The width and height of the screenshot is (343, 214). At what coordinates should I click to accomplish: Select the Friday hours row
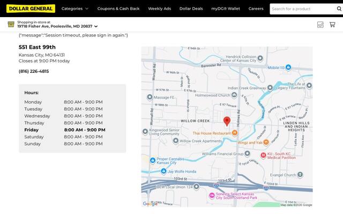click(x=65, y=130)
